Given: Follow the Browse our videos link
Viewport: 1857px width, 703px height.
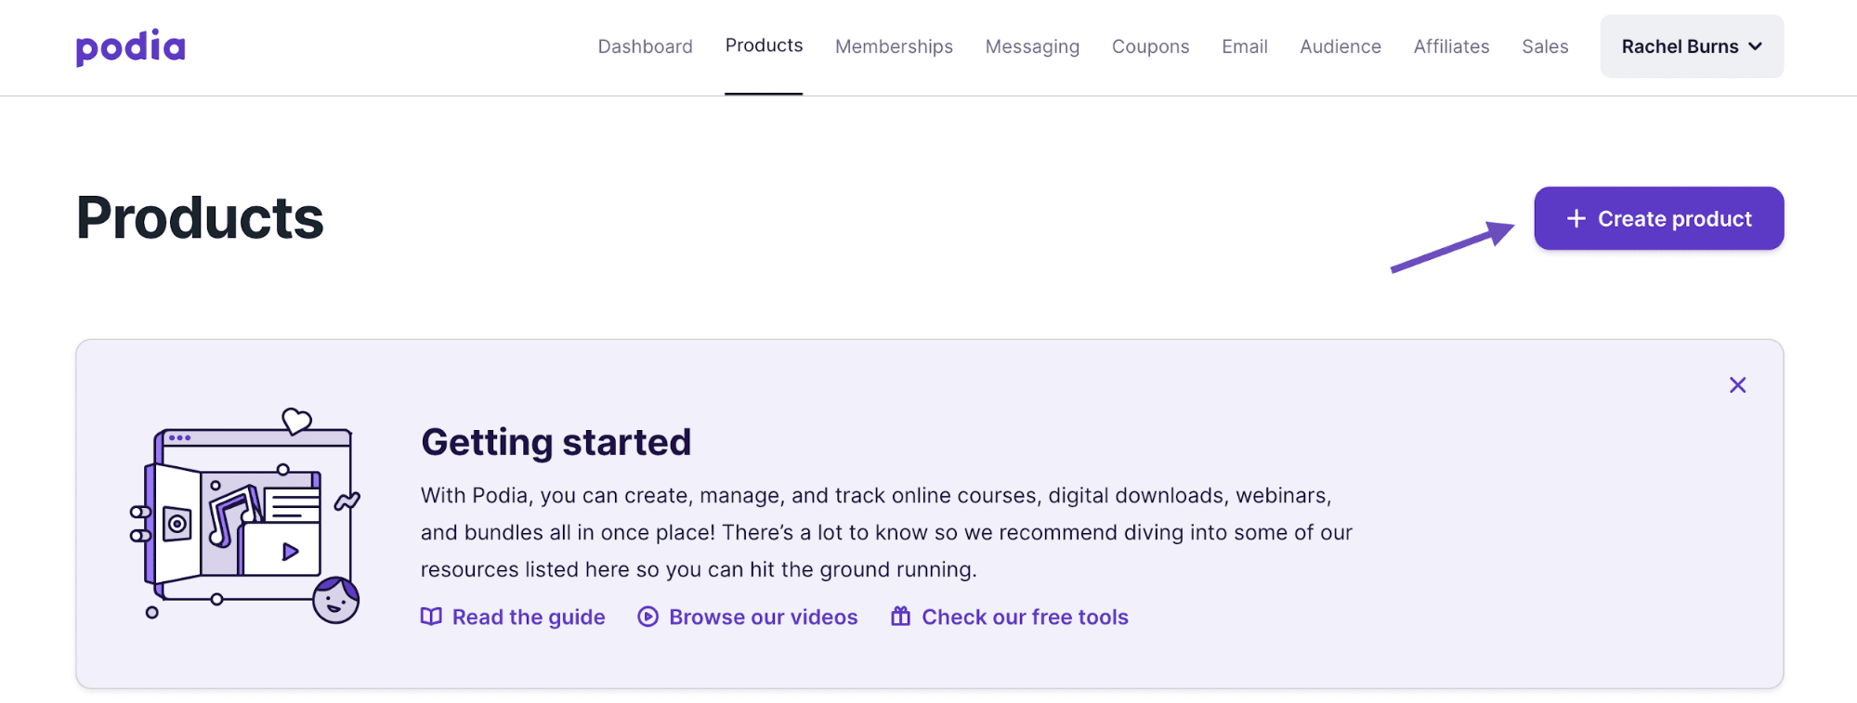Looking at the screenshot, I should click(x=748, y=617).
